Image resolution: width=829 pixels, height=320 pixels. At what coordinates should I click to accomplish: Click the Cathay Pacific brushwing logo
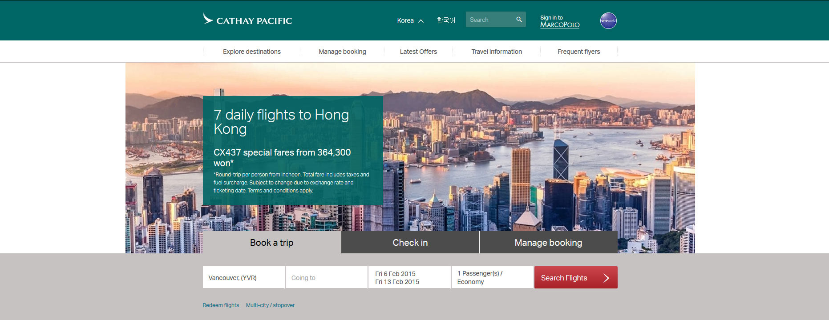pyautogui.click(x=208, y=19)
